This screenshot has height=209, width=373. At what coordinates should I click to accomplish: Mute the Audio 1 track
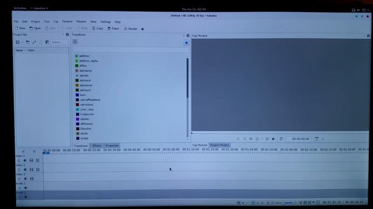26,188
